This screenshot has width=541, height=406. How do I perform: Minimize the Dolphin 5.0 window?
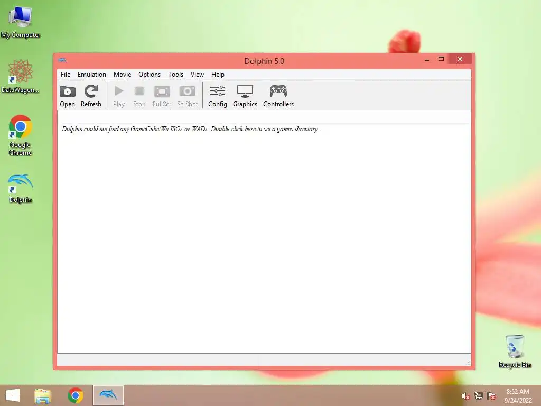pos(427,59)
